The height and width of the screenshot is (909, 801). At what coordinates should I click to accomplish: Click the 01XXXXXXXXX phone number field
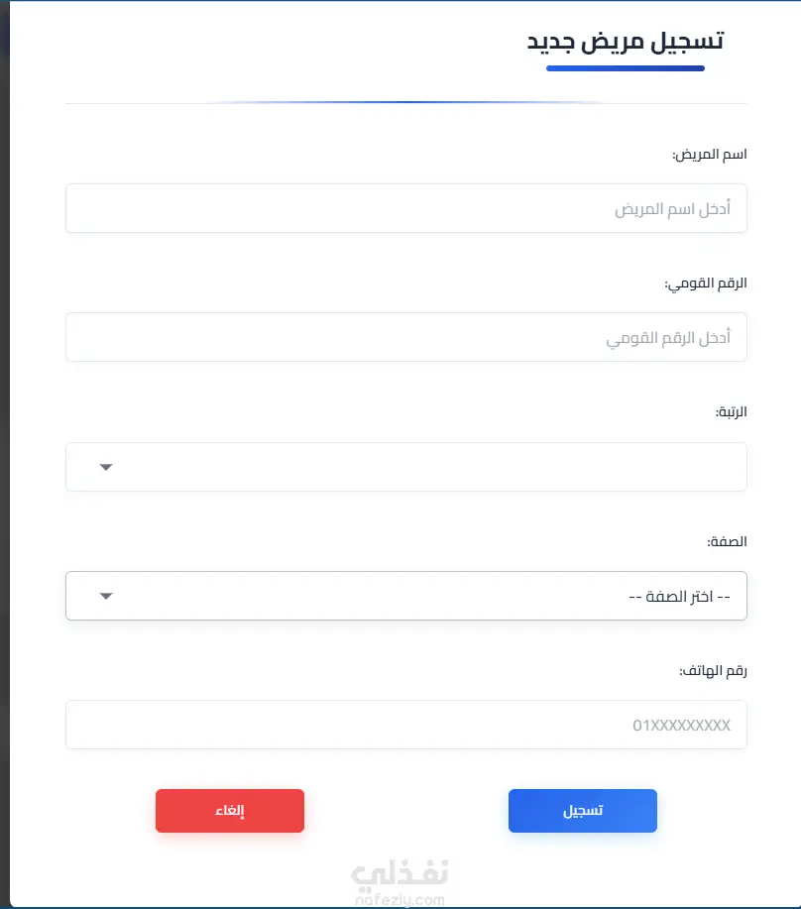406,725
